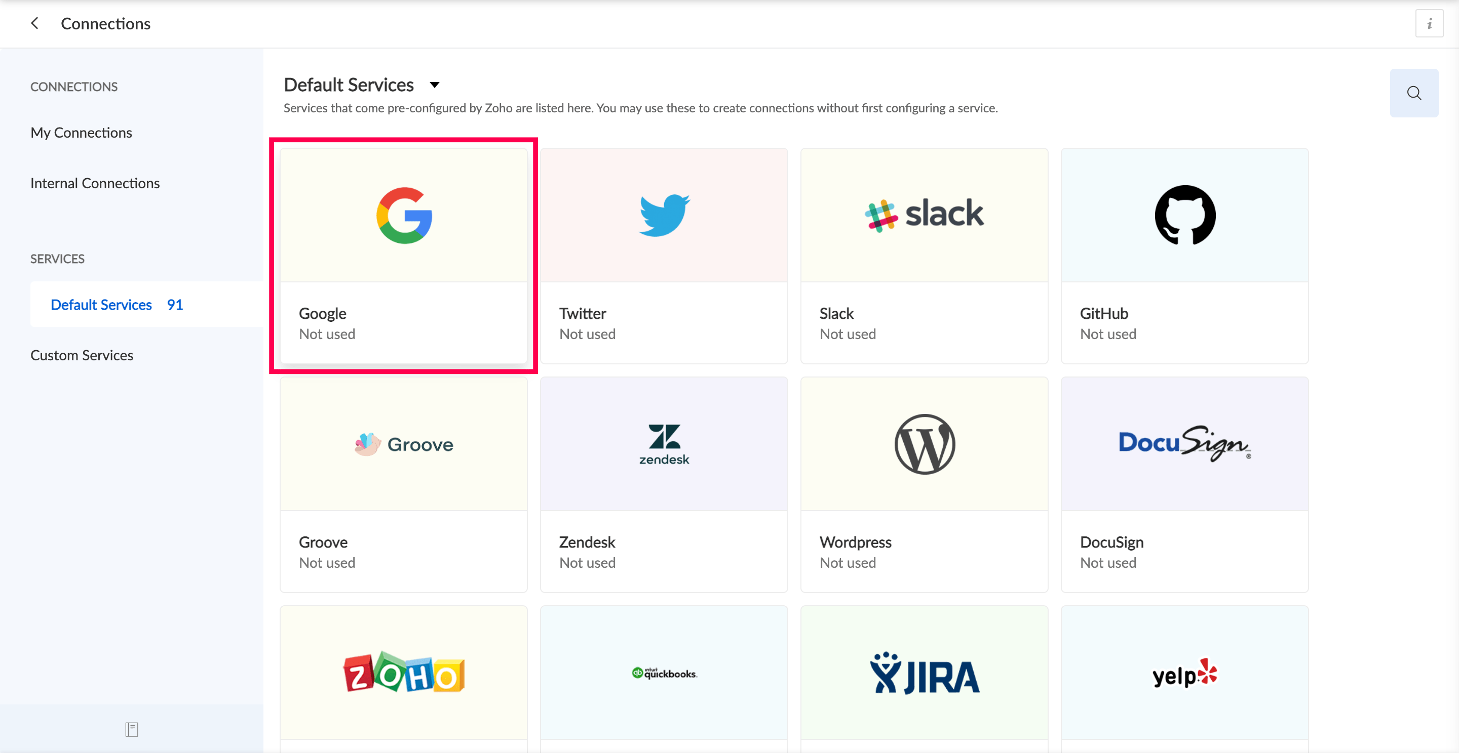
Task: Click Not used status under DocuSign
Action: pyautogui.click(x=1108, y=562)
